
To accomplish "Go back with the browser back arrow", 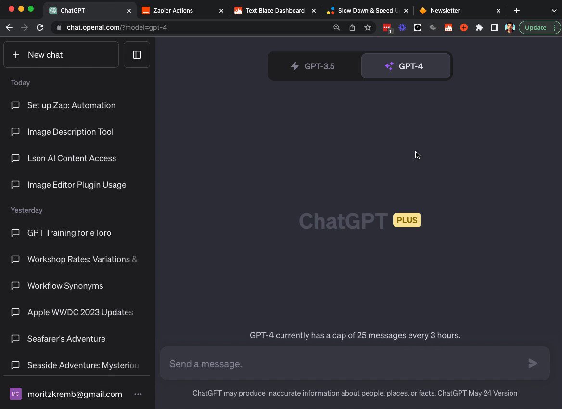I will coord(9,27).
